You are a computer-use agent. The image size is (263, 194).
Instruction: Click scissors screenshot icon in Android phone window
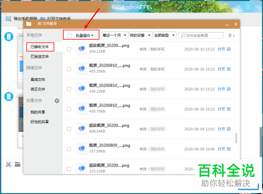pos(8,165)
